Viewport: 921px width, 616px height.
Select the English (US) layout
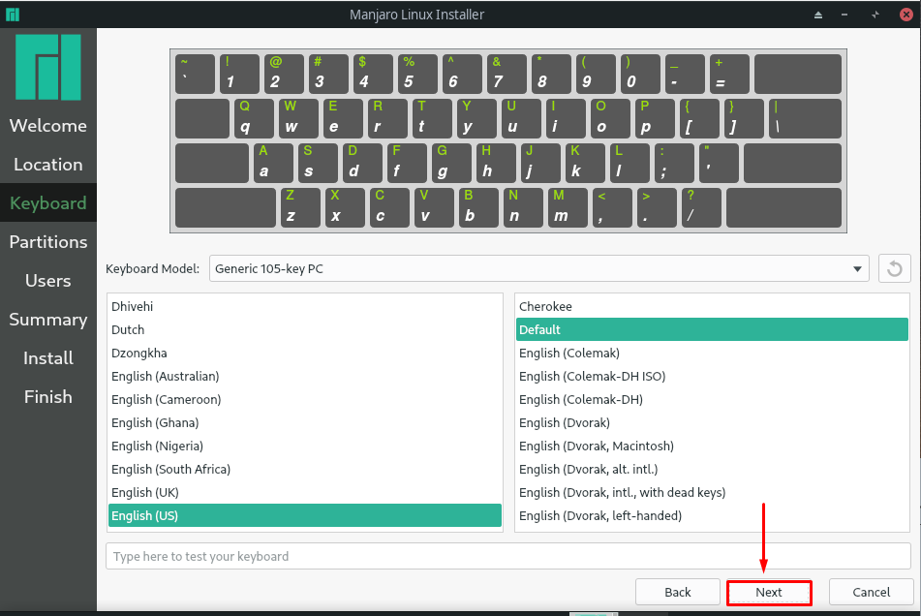[x=305, y=515]
